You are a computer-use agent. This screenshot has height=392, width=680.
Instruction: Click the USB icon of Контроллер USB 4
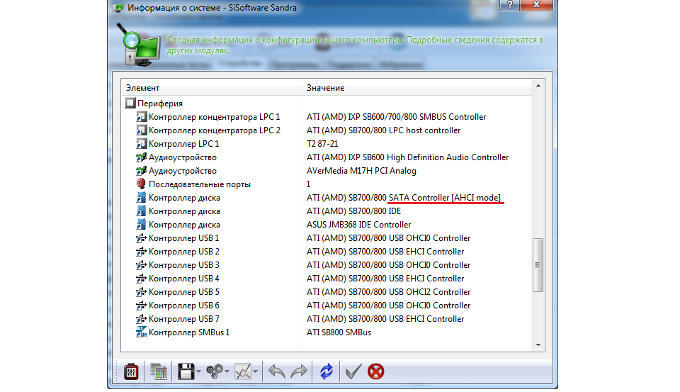[x=141, y=279]
